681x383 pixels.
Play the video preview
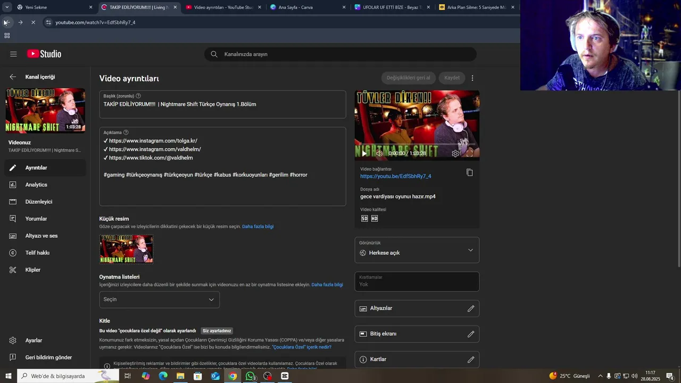pos(364,153)
